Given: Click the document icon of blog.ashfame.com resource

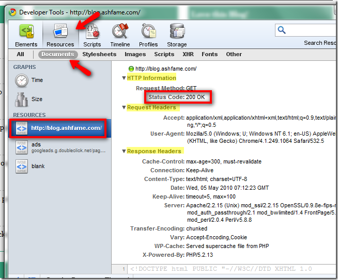Looking at the screenshot, I should pos(22,128).
